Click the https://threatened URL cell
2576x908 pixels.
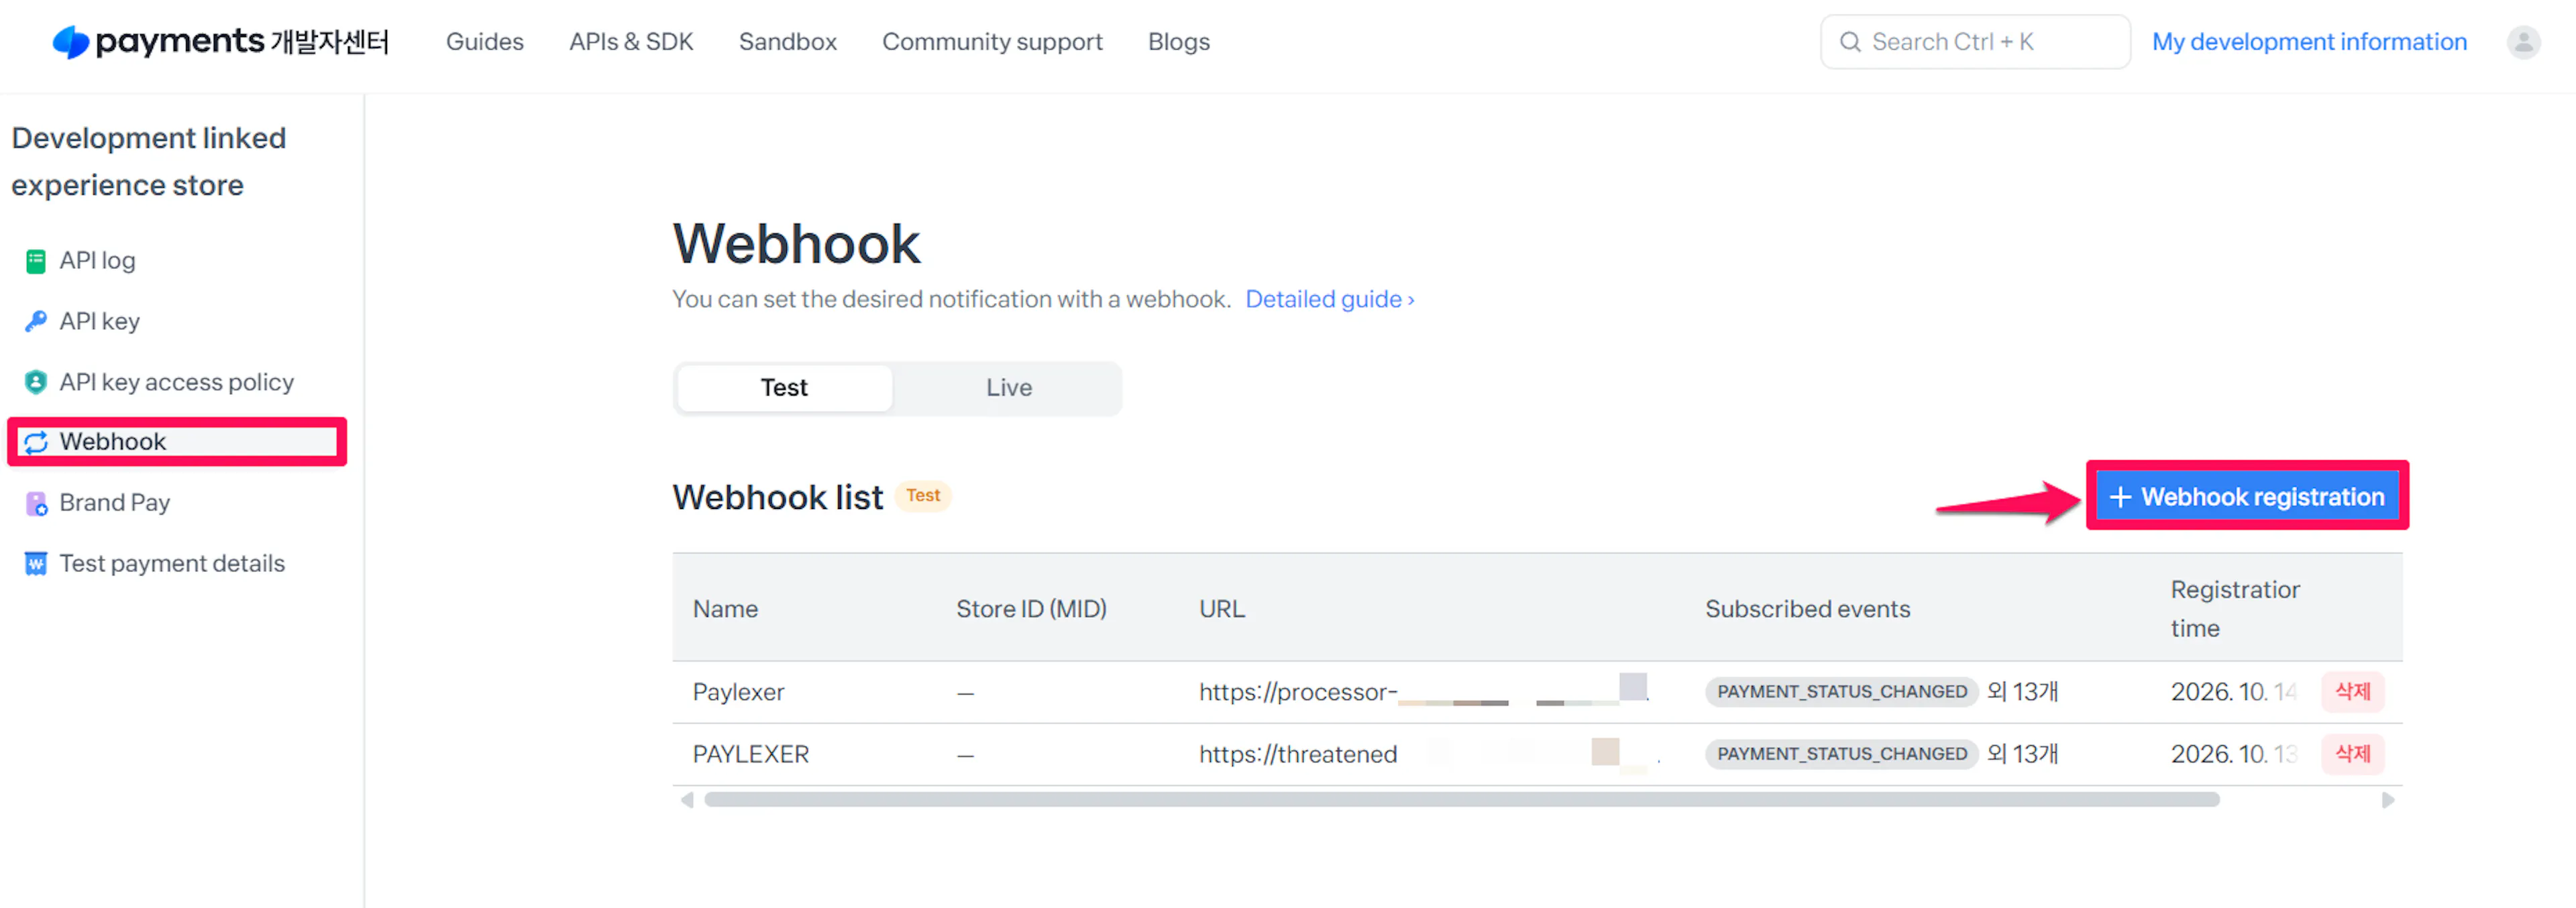pyautogui.click(x=1298, y=754)
